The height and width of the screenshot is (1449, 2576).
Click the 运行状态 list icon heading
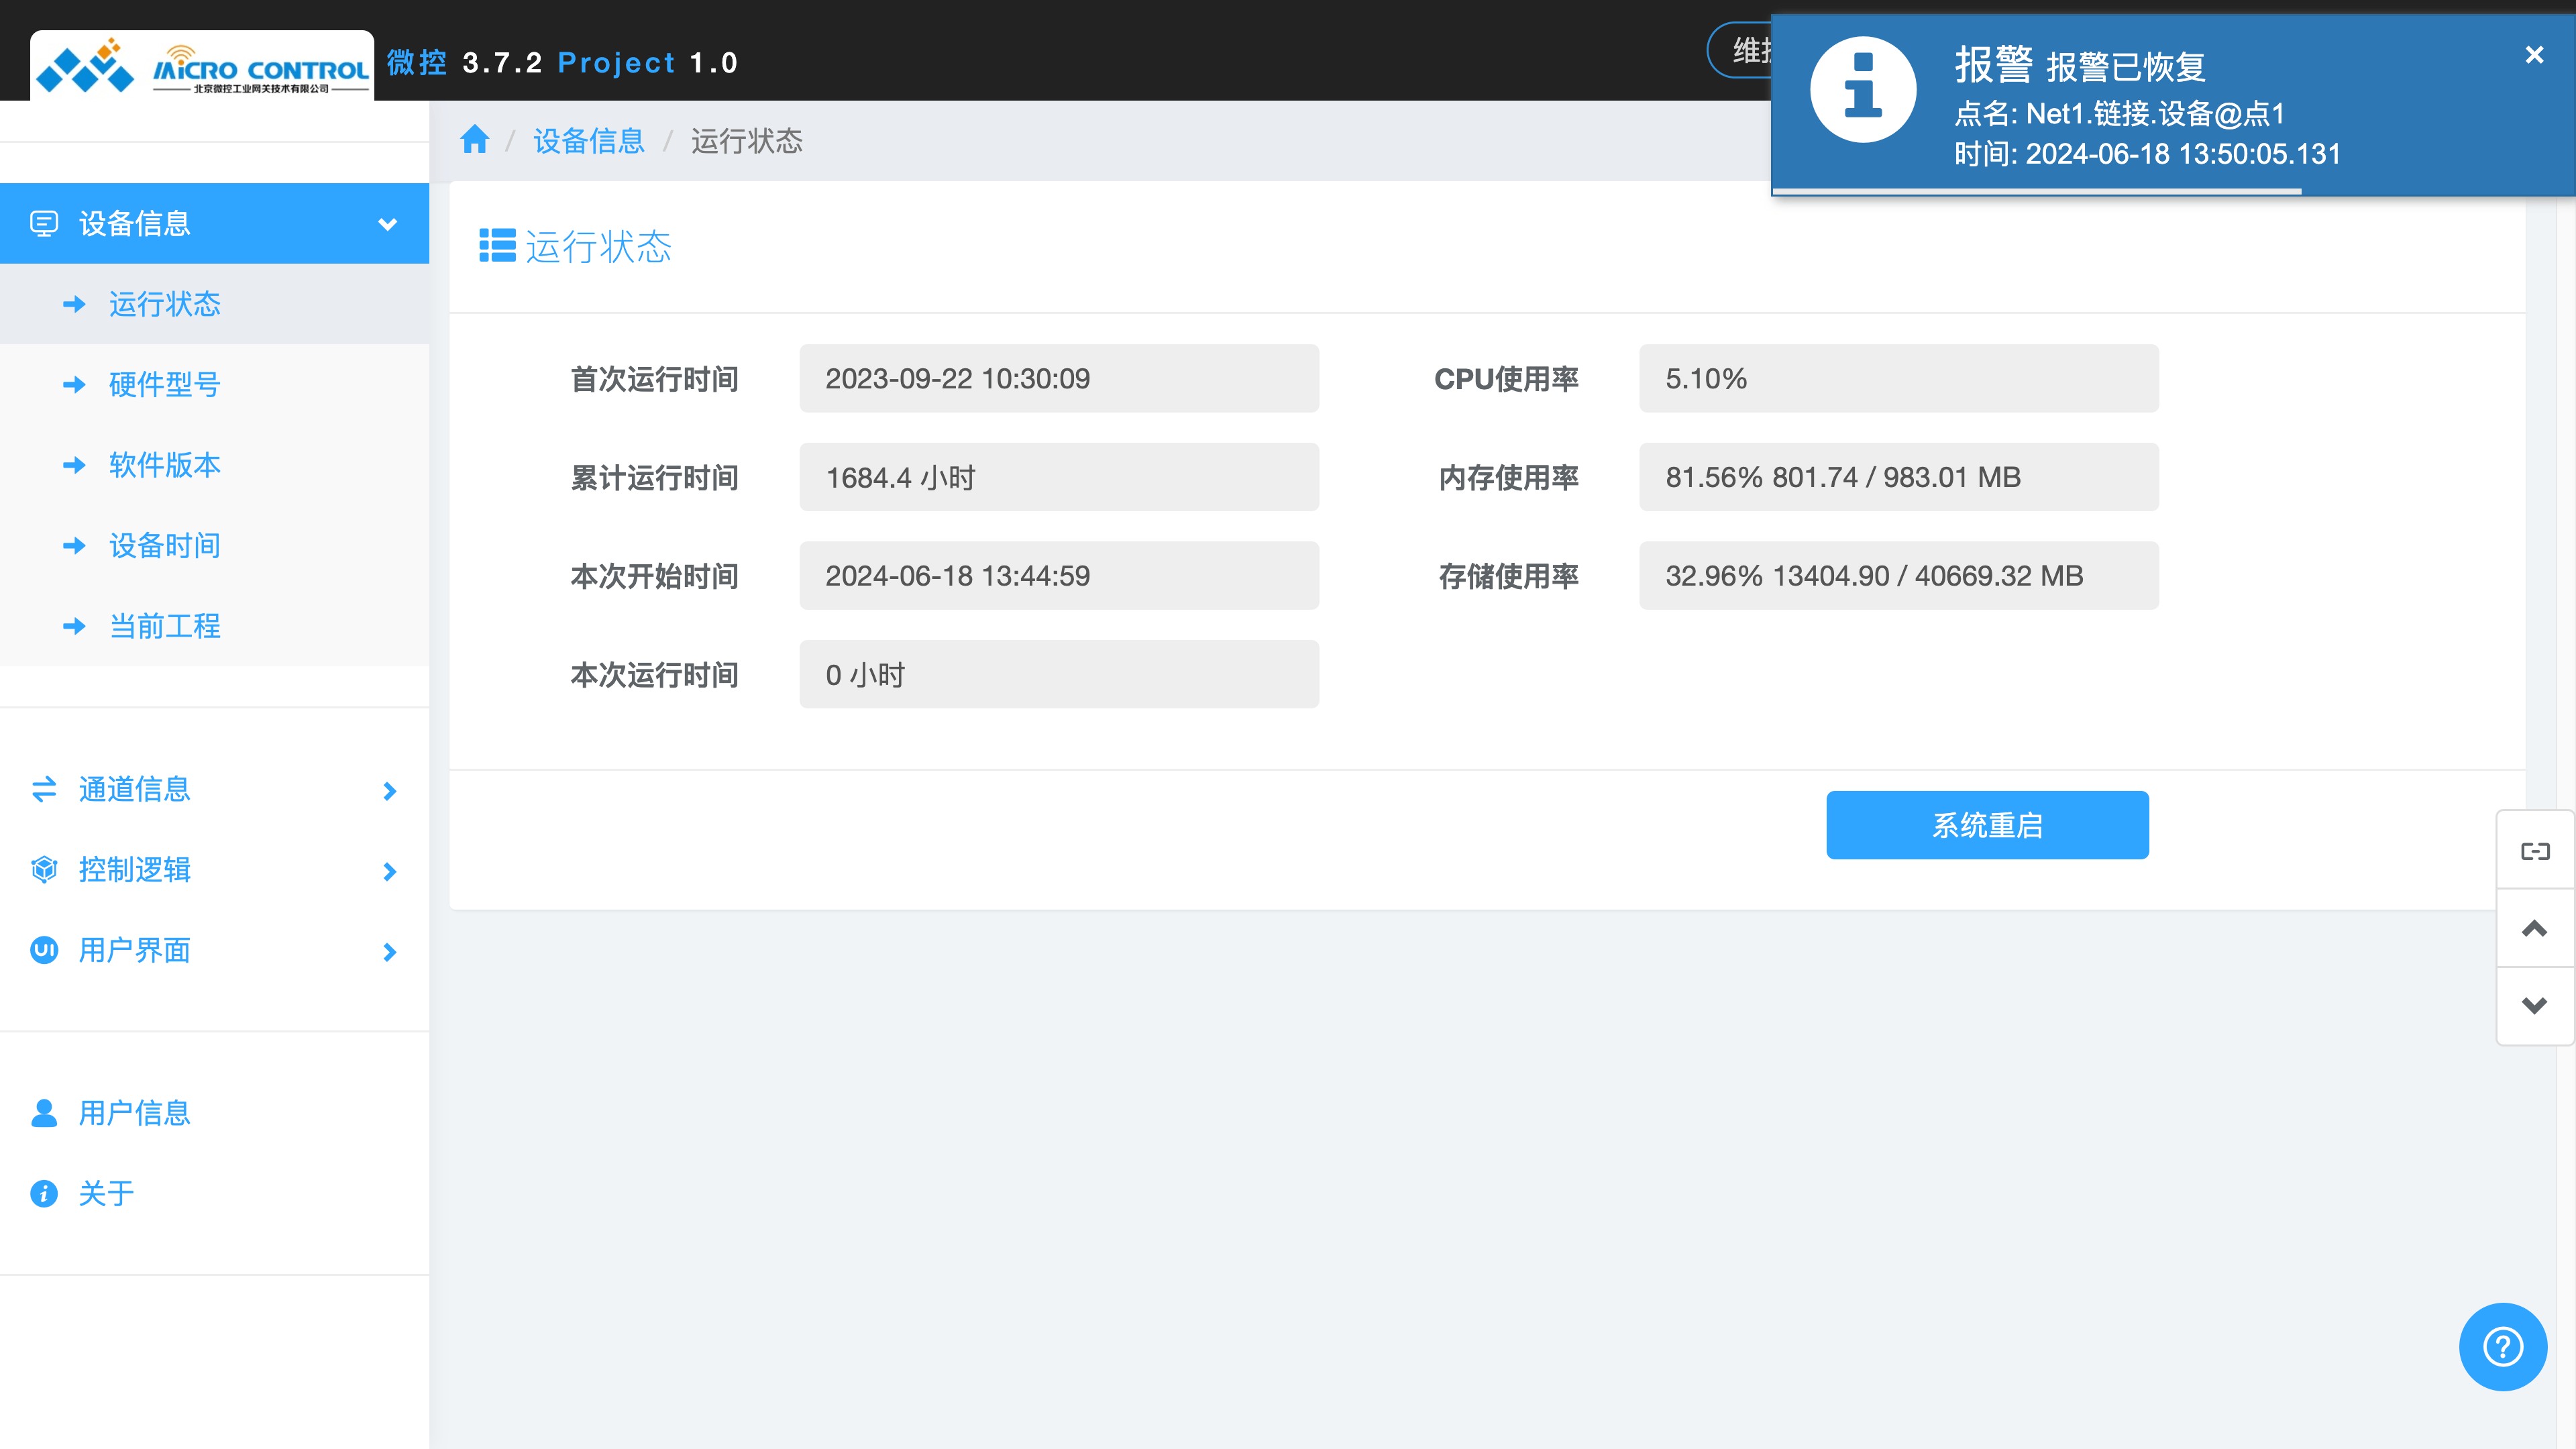click(x=497, y=246)
